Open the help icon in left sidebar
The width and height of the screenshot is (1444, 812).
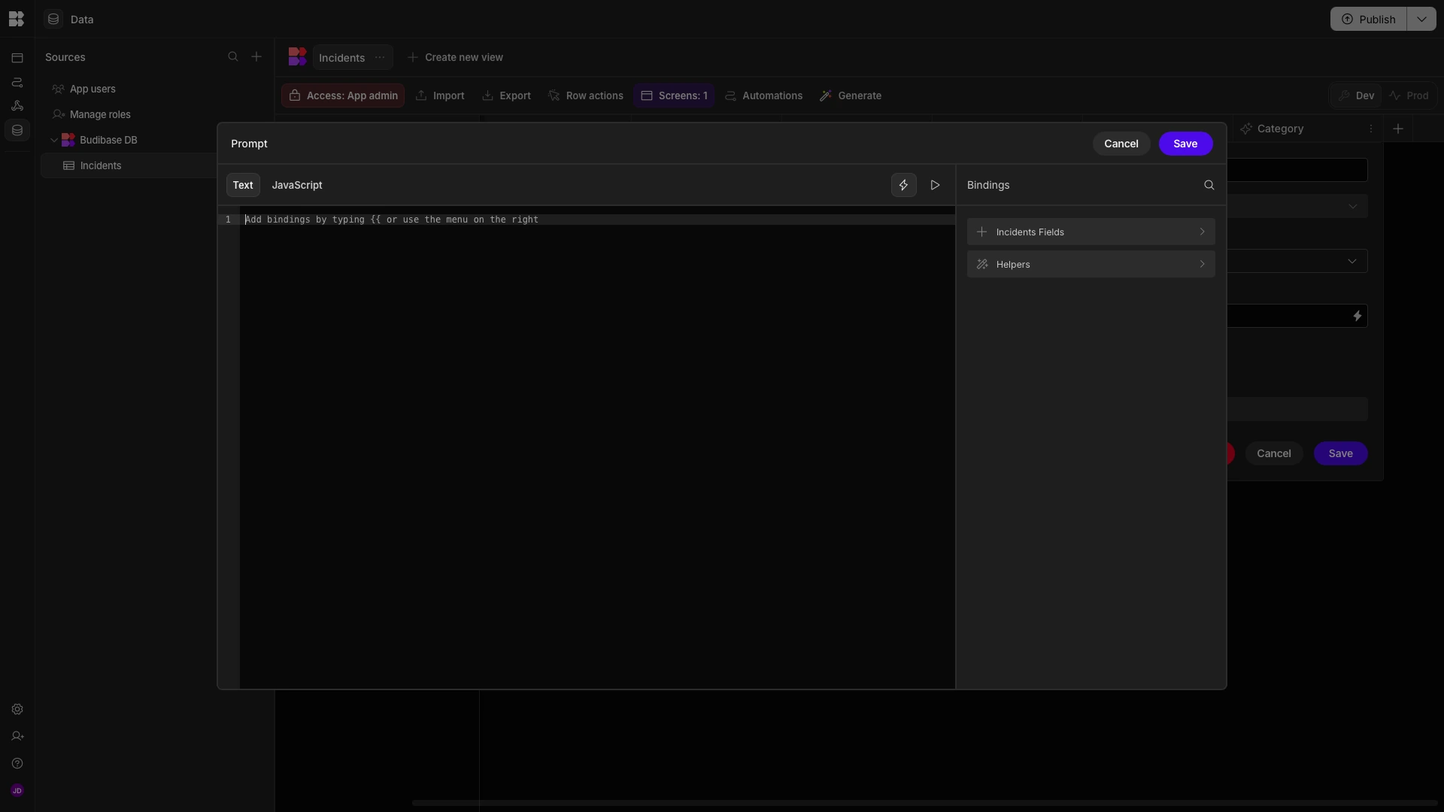click(x=17, y=764)
